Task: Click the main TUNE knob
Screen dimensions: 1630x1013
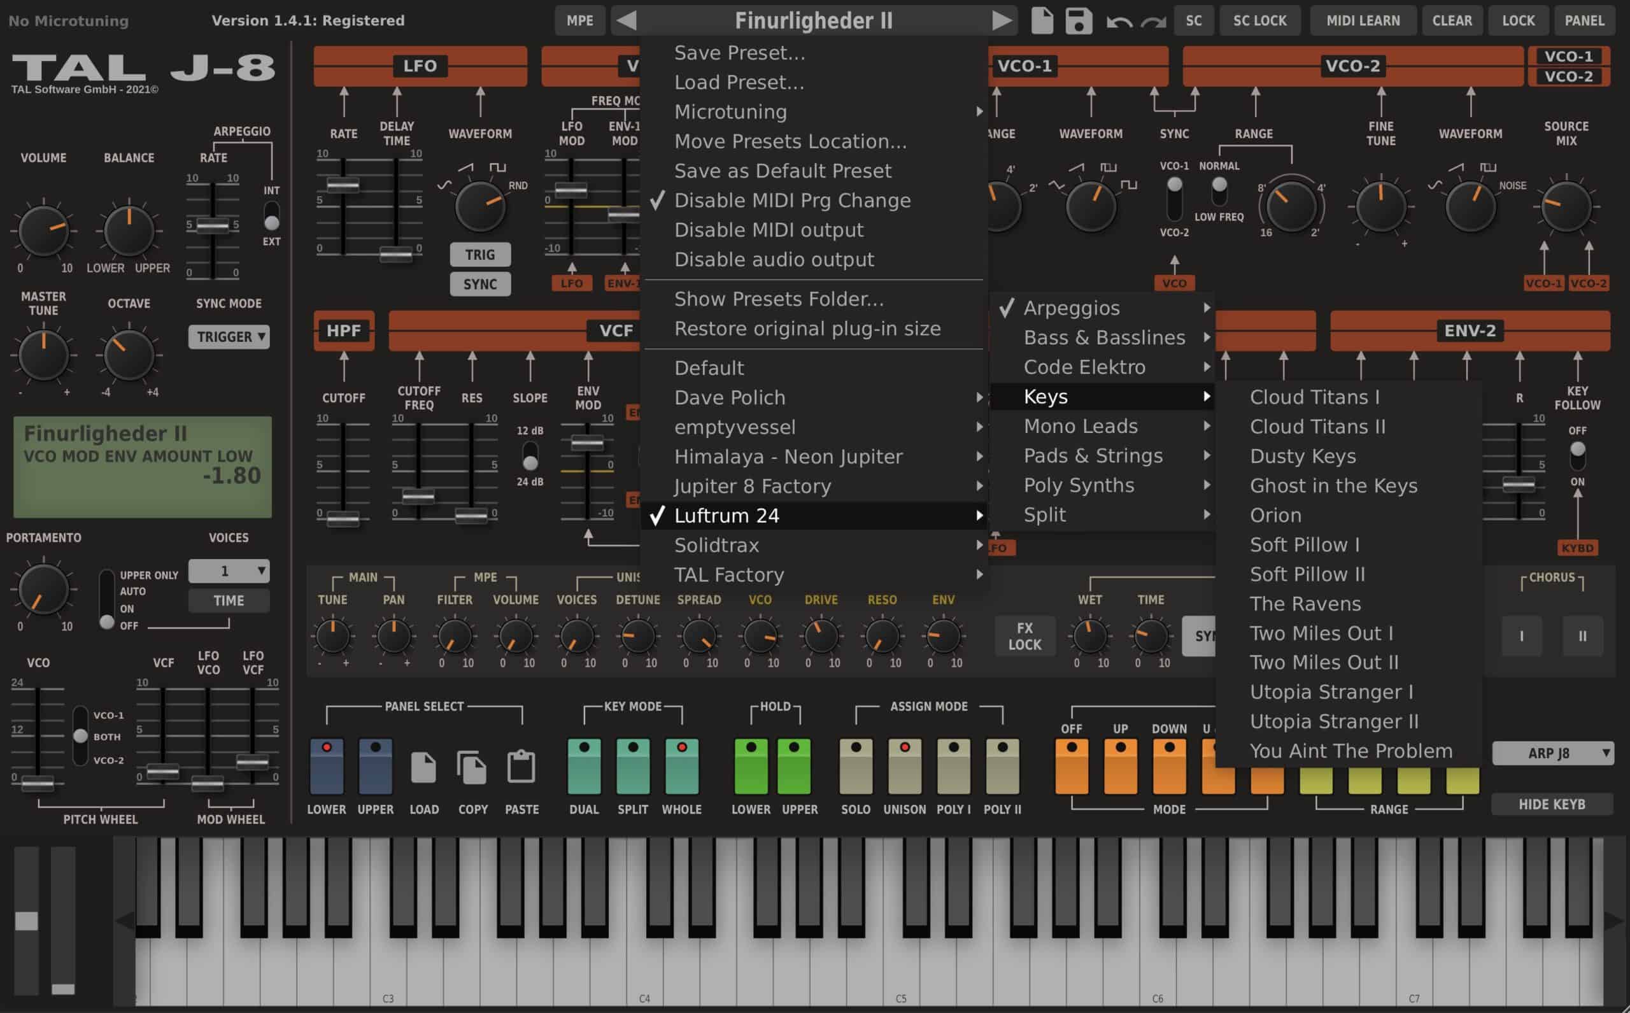Action: (332, 637)
